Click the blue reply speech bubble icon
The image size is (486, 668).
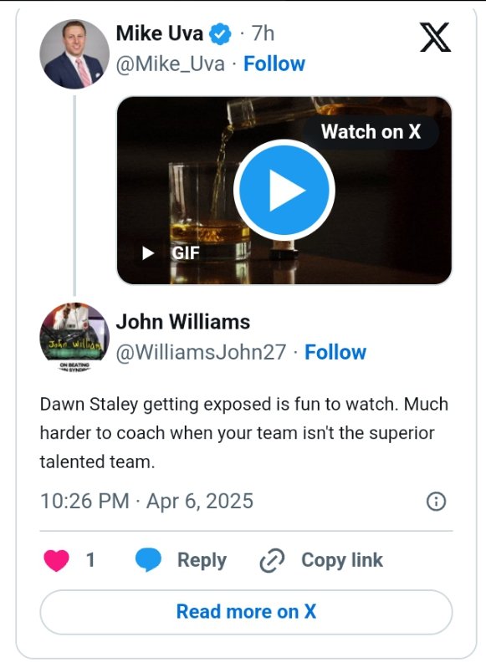tap(148, 560)
